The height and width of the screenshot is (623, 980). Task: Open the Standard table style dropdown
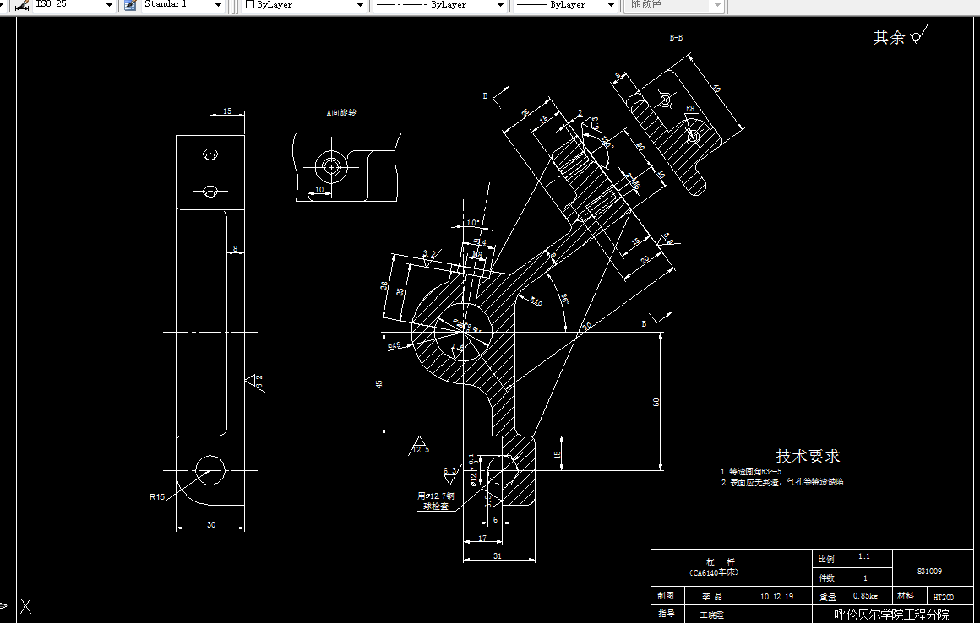(x=218, y=5)
